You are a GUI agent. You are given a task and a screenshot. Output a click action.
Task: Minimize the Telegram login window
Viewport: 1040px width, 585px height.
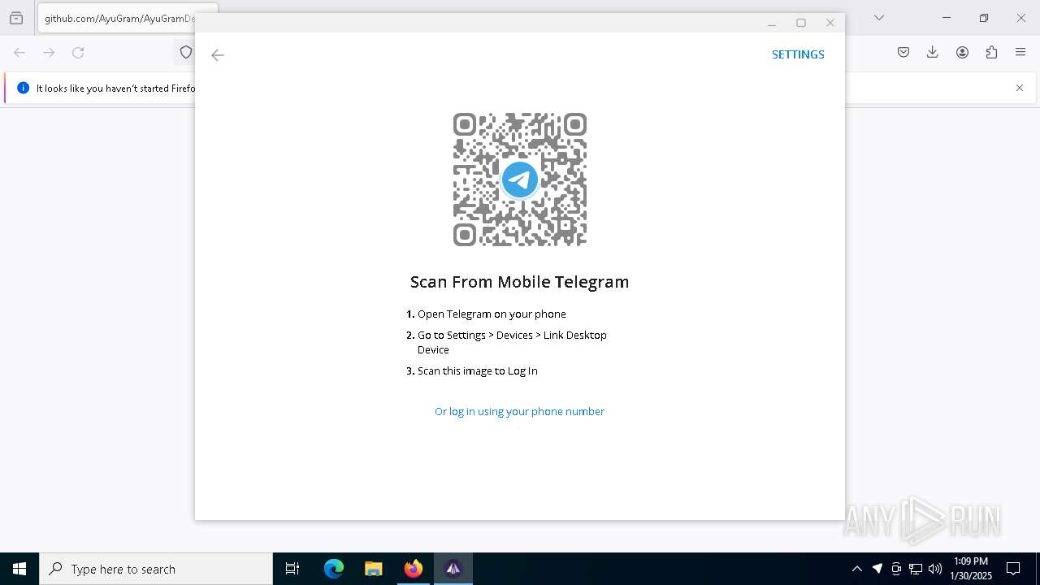[772, 23]
